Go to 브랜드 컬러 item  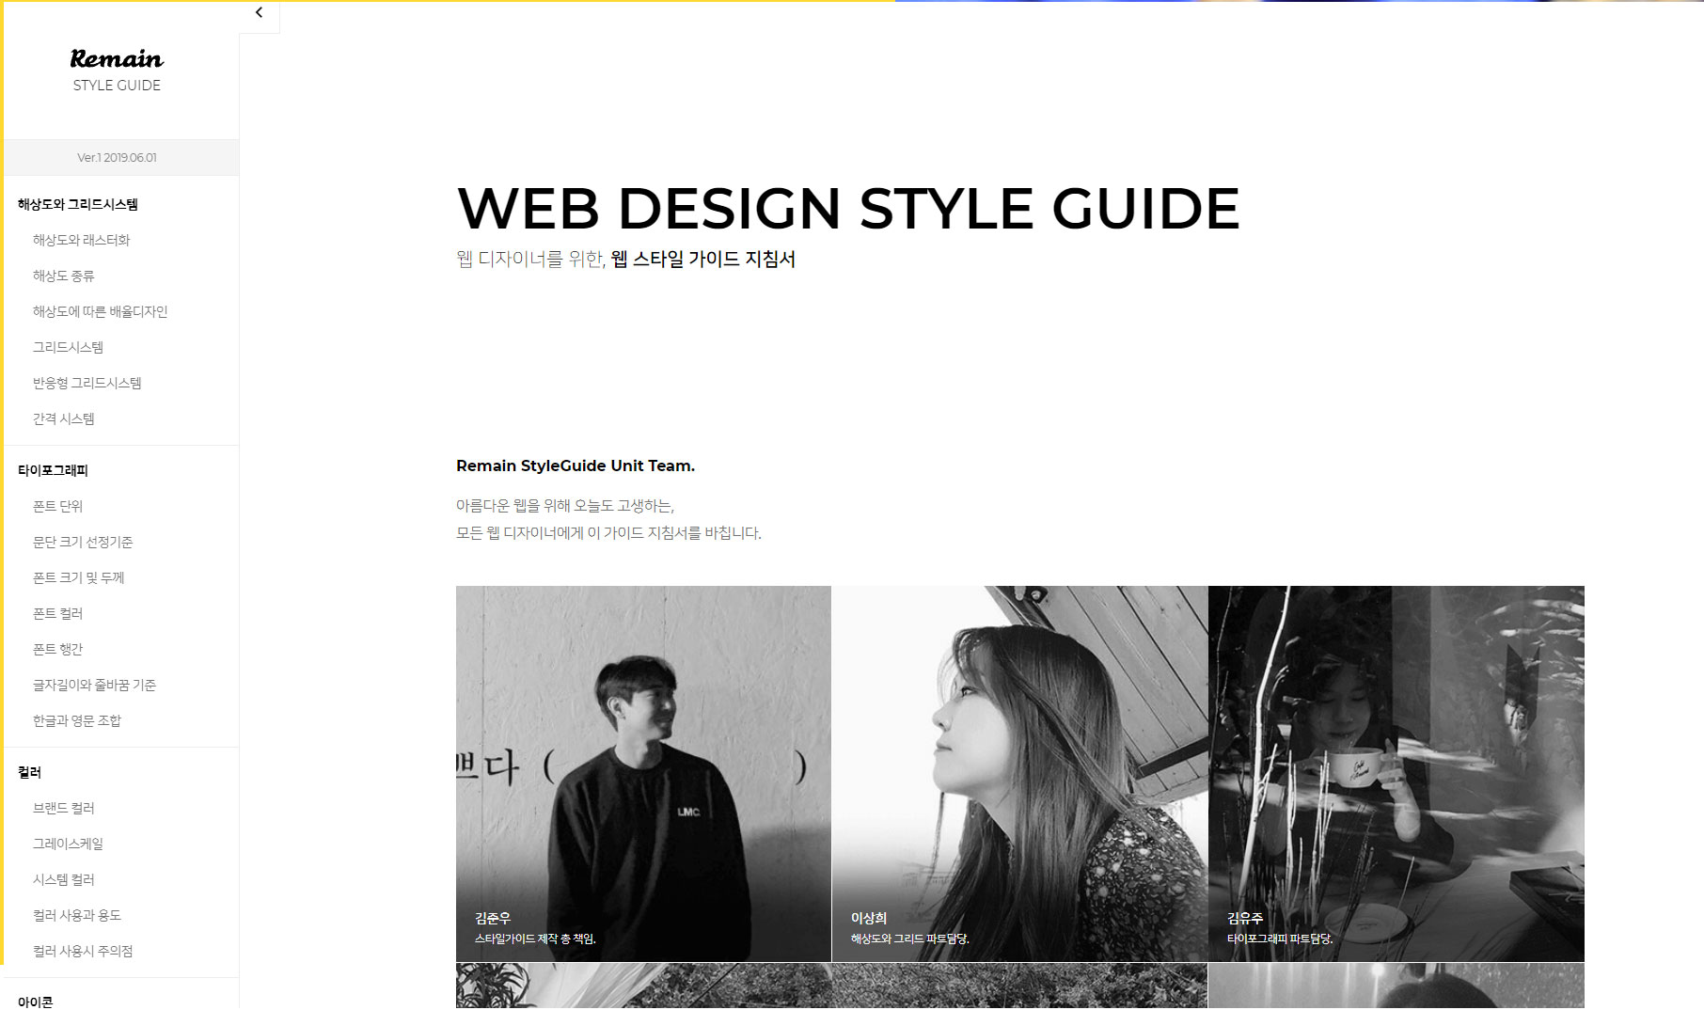click(64, 808)
